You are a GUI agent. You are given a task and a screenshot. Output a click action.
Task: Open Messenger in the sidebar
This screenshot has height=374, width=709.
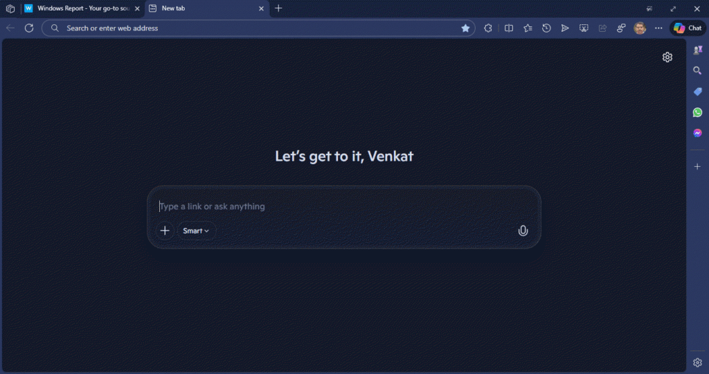click(697, 133)
